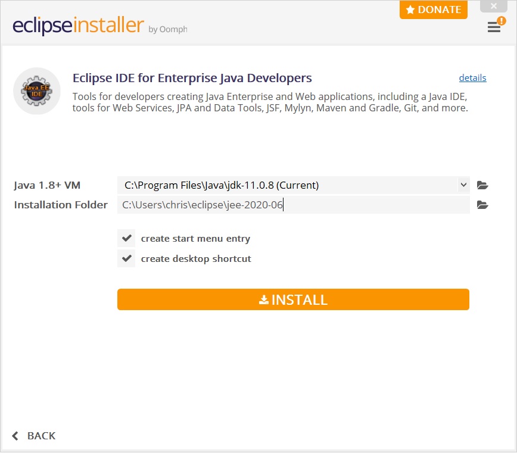Browse for Java VM folder icon
517x453 pixels.
pyautogui.click(x=482, y=185)
